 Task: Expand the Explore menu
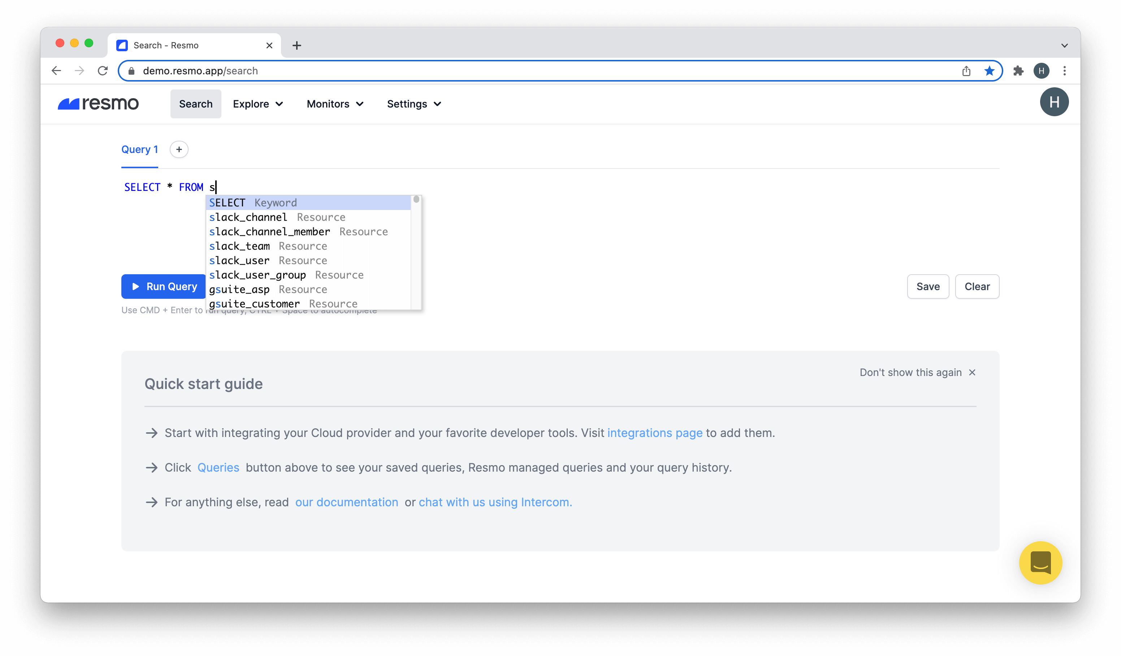258,104
